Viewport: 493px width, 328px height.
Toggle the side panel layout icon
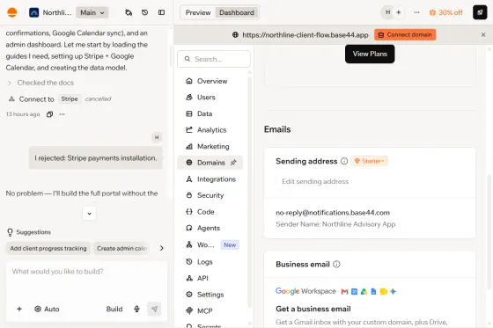[x=161, y=12]
